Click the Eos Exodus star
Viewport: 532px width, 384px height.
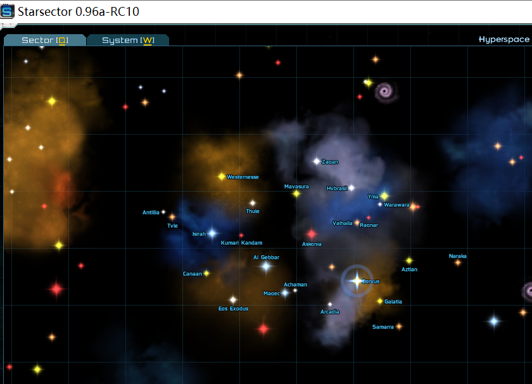(233, 299)
